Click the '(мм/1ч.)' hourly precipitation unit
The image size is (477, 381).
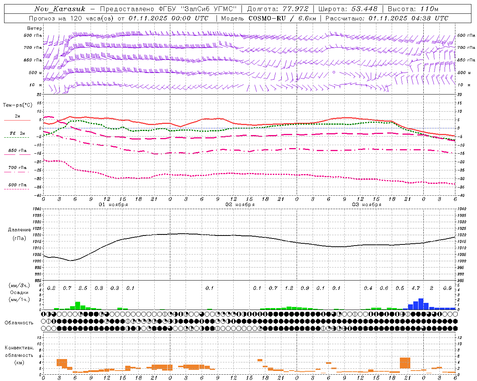tap(19, 300)
